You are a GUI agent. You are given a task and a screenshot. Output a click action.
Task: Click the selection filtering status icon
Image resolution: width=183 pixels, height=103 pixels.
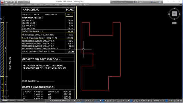(x=121, y=100)
